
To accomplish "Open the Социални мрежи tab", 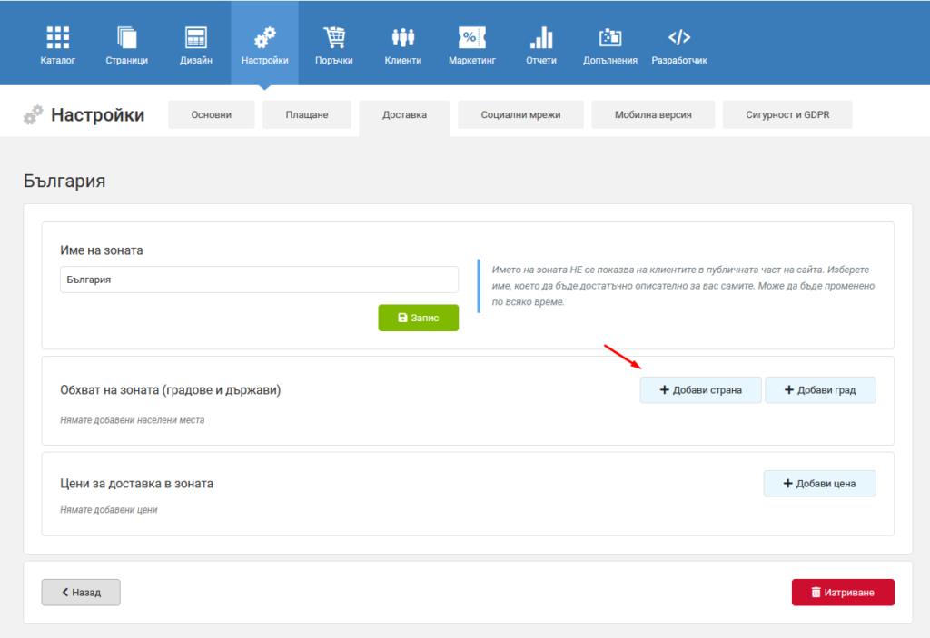I will pyautogui.click(x=520, y=114).
